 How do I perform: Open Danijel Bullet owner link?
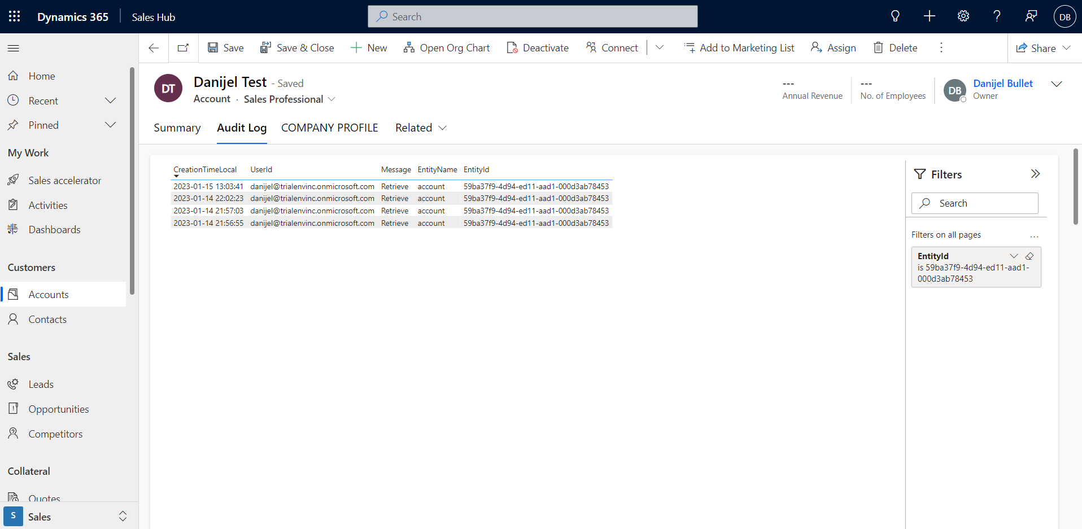(x=1003, y=84)
